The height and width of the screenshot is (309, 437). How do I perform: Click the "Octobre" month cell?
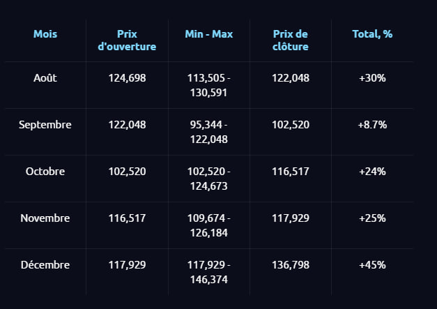tap(45, 172)
